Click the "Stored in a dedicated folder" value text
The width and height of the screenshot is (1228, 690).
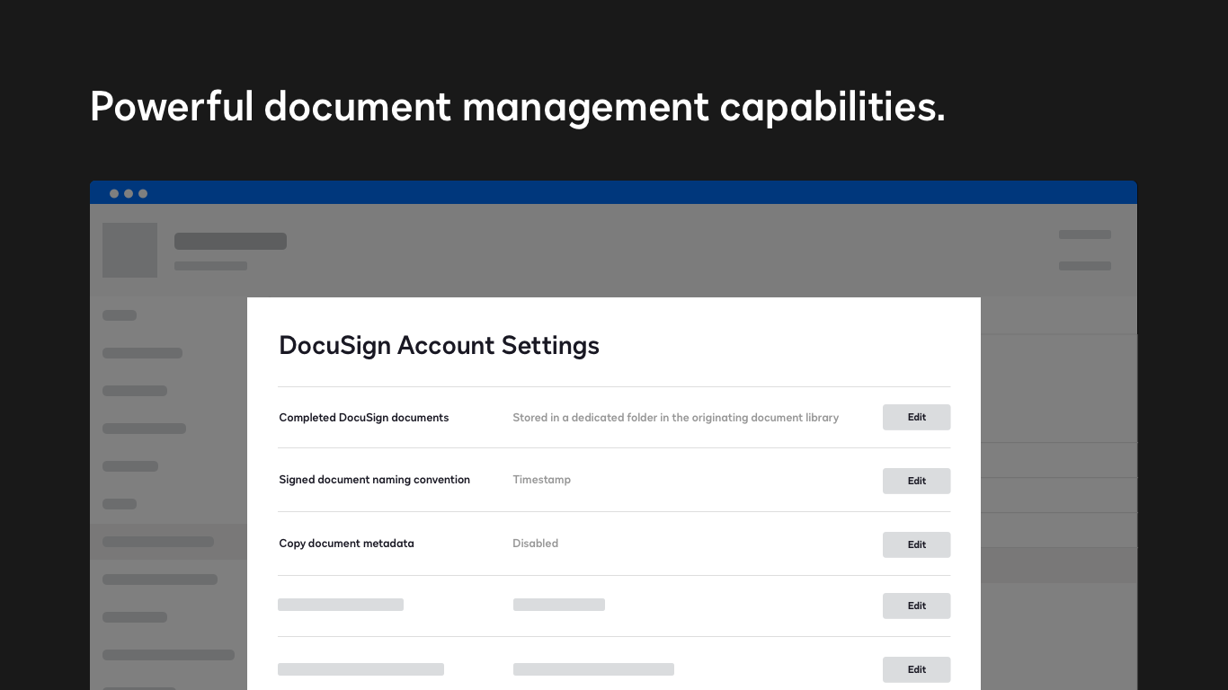pos(675,418)
